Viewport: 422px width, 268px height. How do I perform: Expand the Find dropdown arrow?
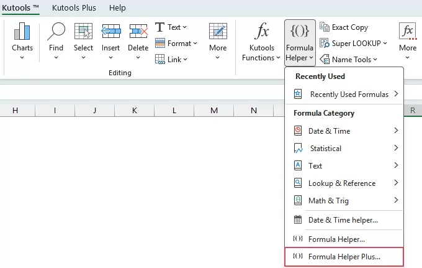[x=56, y=57]
